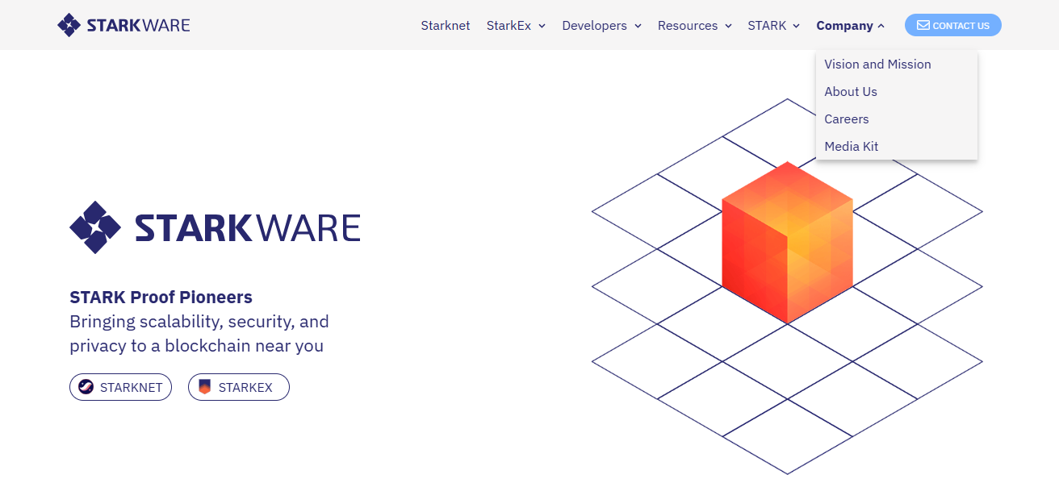Open the StarkEx menu in the navbar
This screenshot has width=1059, height=483.
click(x=509, y=26)
